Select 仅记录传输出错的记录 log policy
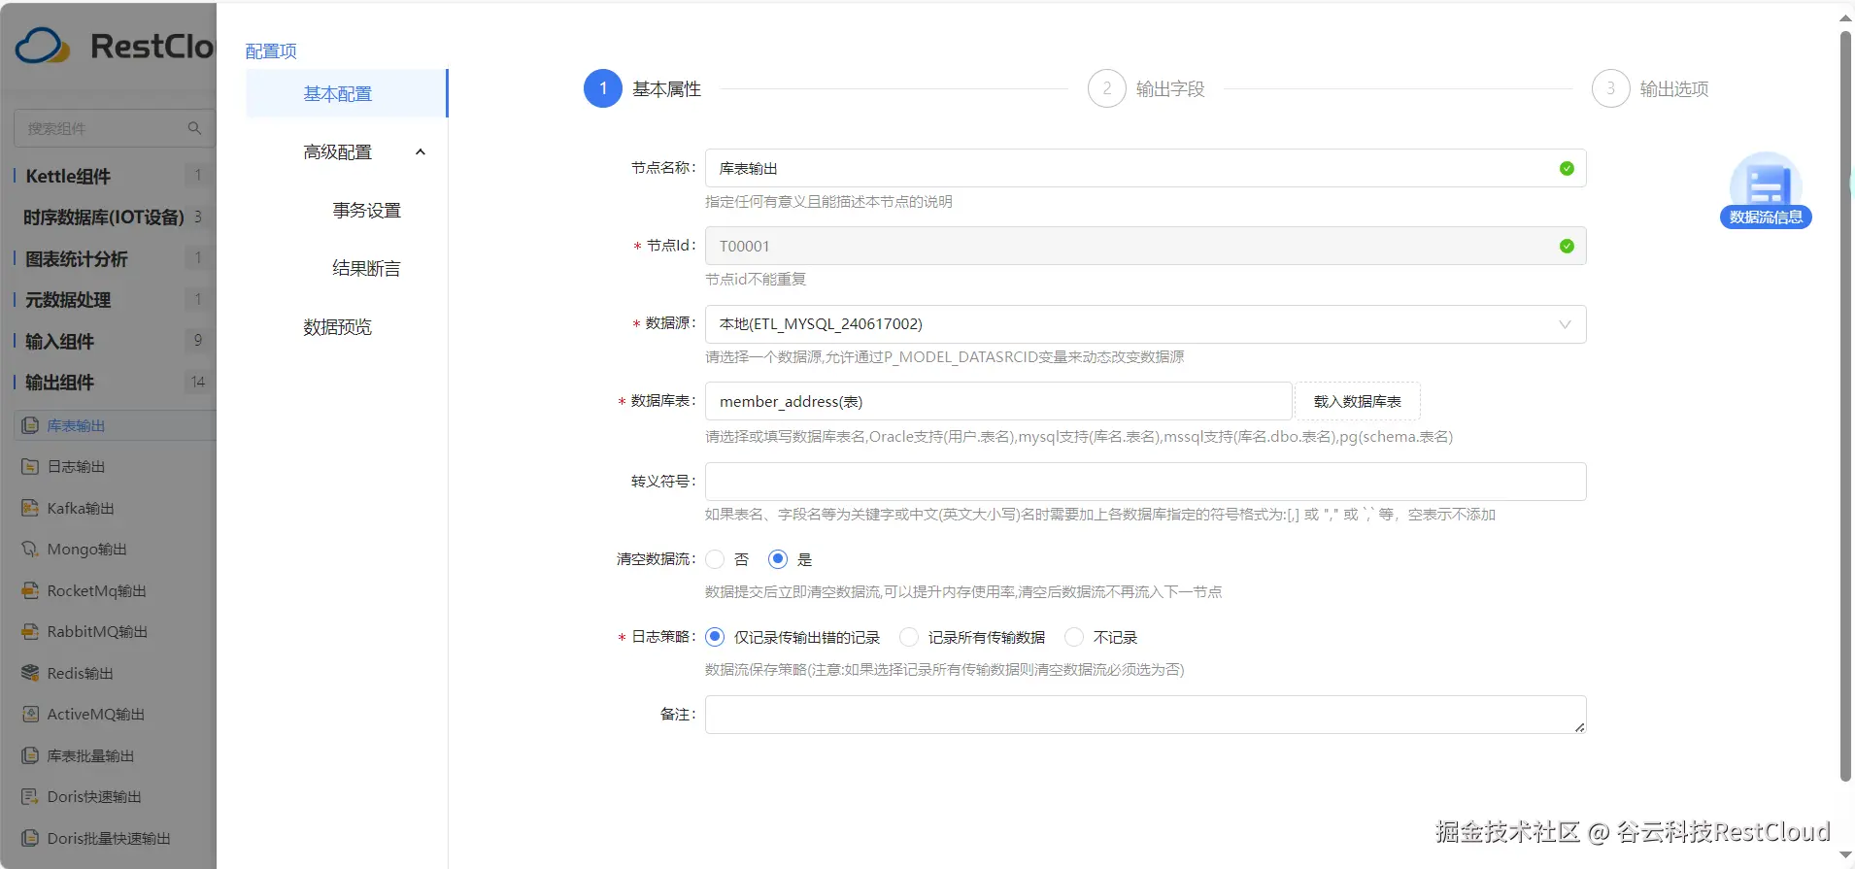This screenshot has height=869, width=1855. (x=715, y=637)
